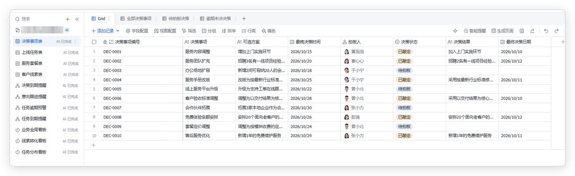Open 字段配置 field settings
Viewport: 575px width, 176px height.
(137, 31)
